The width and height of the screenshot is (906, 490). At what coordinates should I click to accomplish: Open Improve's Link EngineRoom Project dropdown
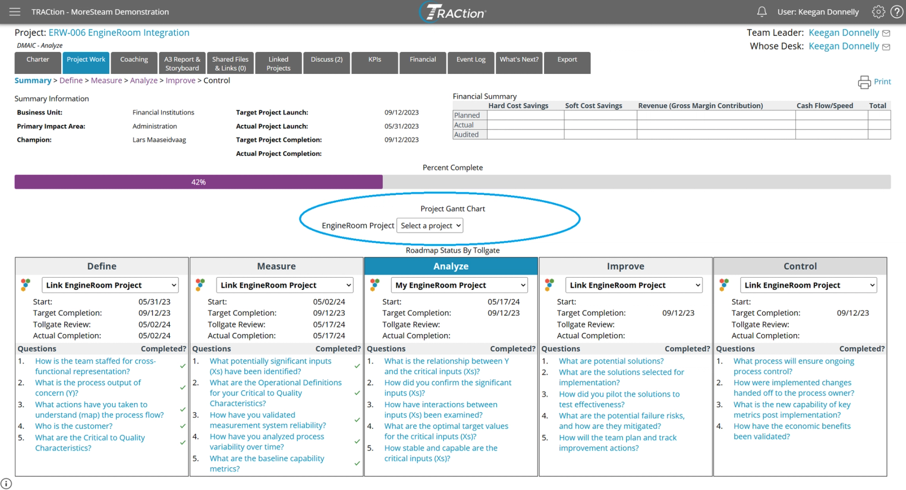click(x=634, y=285)
